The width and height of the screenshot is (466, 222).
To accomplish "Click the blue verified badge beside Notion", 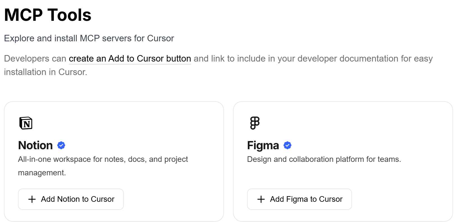I will click(61, 145).
